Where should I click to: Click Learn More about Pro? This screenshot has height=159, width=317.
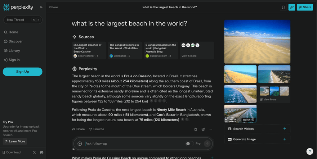(x=15, y=141)
